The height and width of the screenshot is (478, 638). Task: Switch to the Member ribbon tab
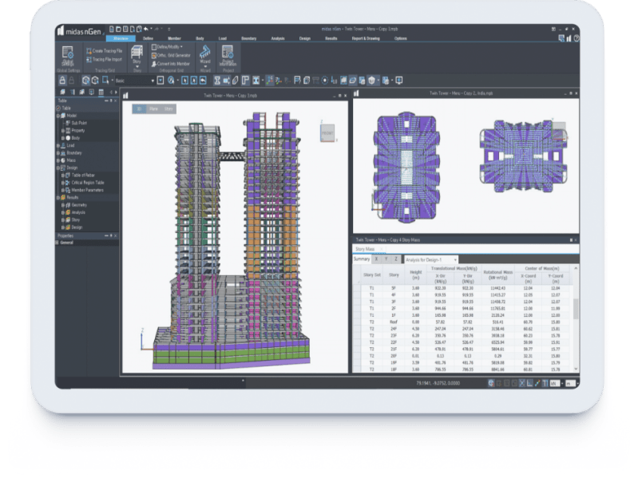pyautogui.click(x=175, y=38)
